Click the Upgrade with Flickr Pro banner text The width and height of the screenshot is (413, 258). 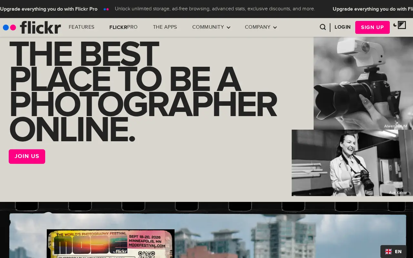tap(49, 9)
